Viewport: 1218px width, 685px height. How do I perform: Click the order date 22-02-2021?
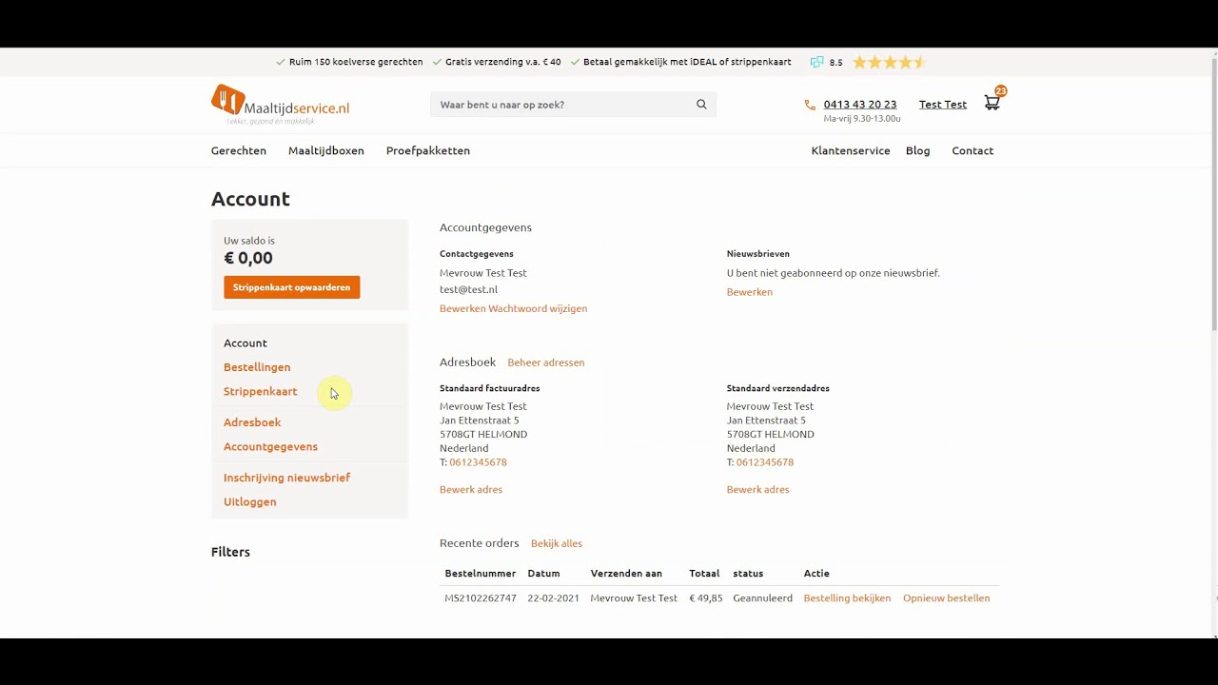(554, 598)
